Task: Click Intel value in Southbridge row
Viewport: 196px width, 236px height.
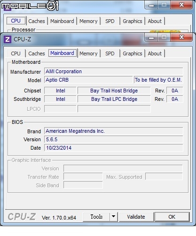Action: point(60,99)
